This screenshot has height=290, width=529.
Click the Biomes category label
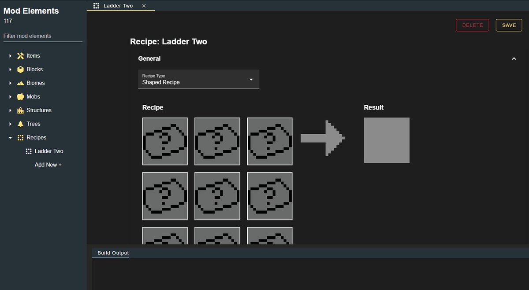36,83
